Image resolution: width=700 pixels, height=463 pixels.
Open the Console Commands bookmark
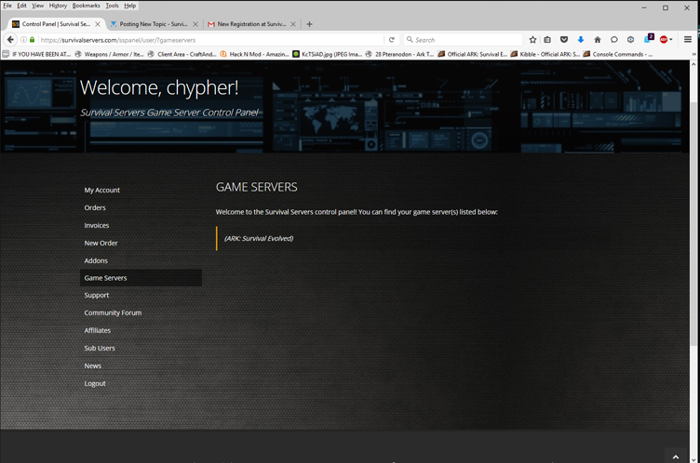point(618,54)
